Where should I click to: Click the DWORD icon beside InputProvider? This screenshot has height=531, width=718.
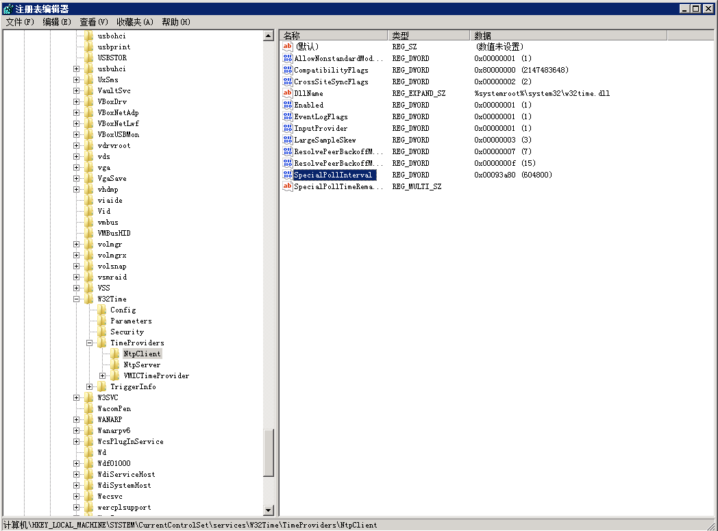click(x=288, y=128)
